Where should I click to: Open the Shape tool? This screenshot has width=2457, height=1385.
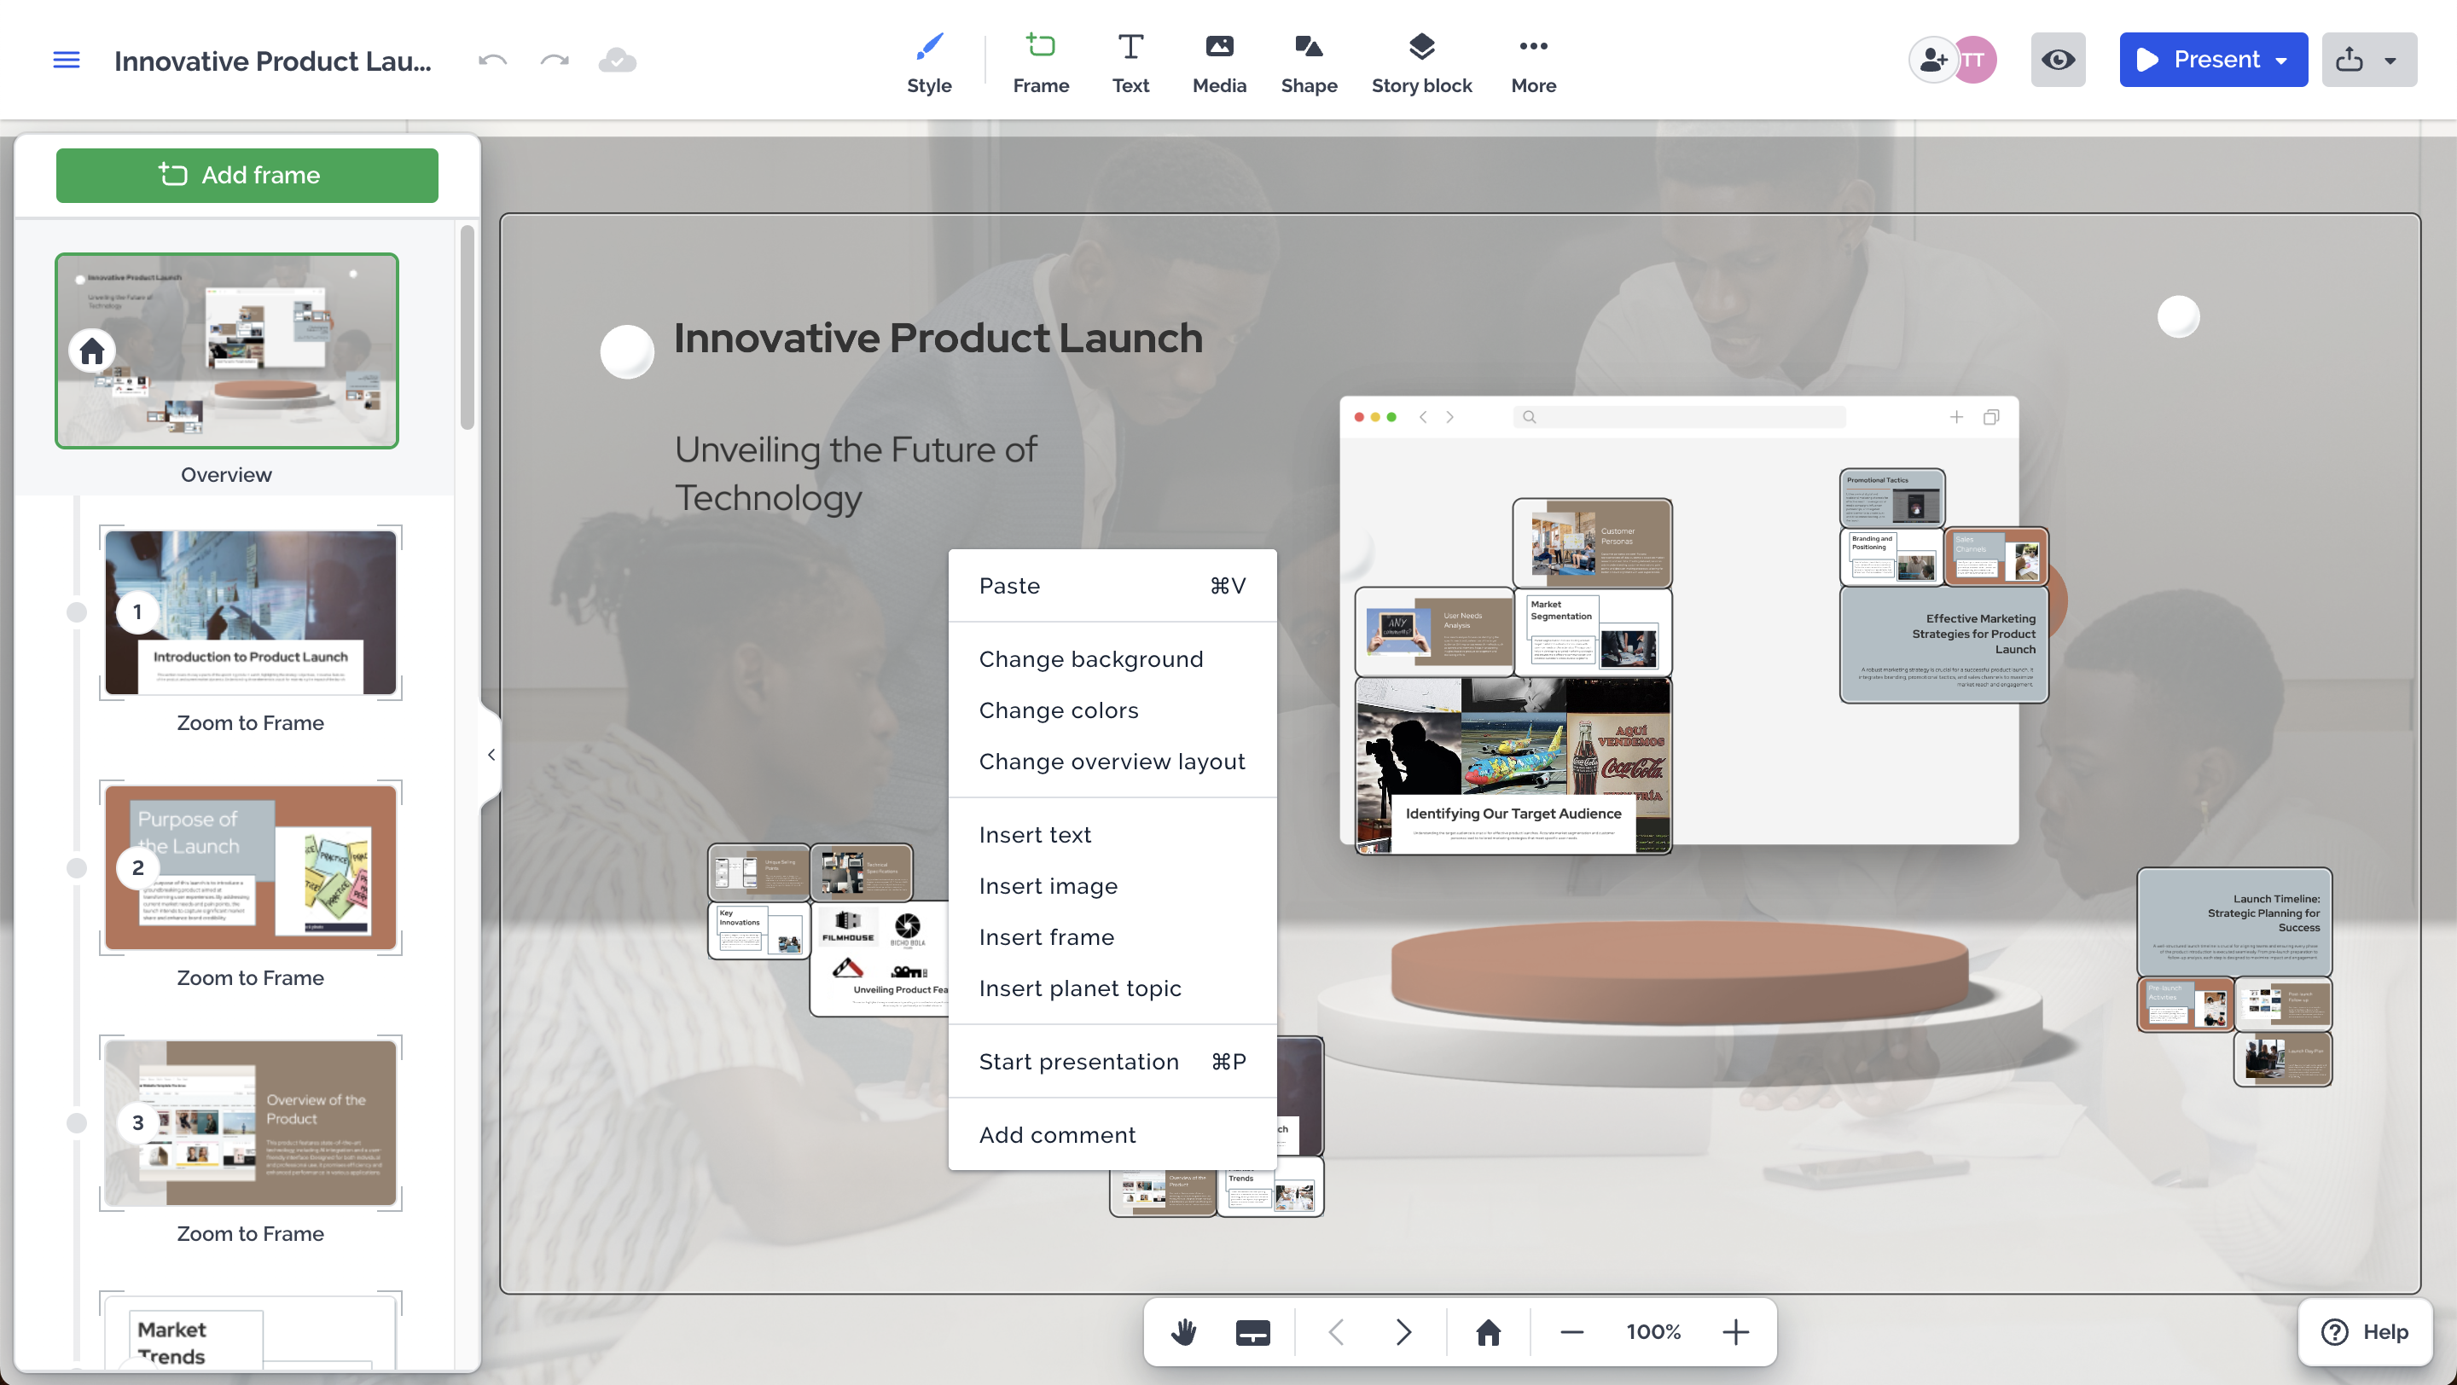coord(1309,63)
